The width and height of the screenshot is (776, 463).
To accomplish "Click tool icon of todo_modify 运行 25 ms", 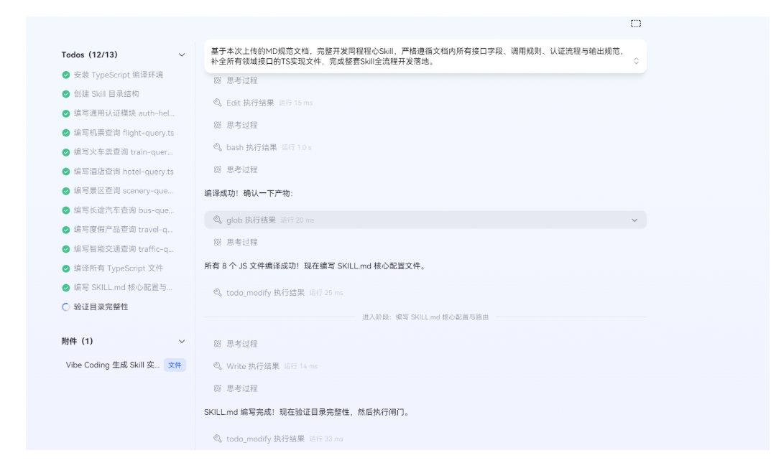I will pyautogui.click(x=217, y=292).
